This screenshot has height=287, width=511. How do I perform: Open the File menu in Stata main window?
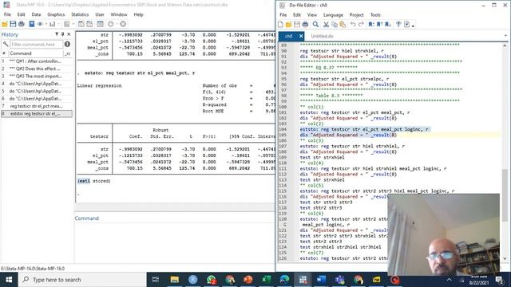[x=7, y=14]
